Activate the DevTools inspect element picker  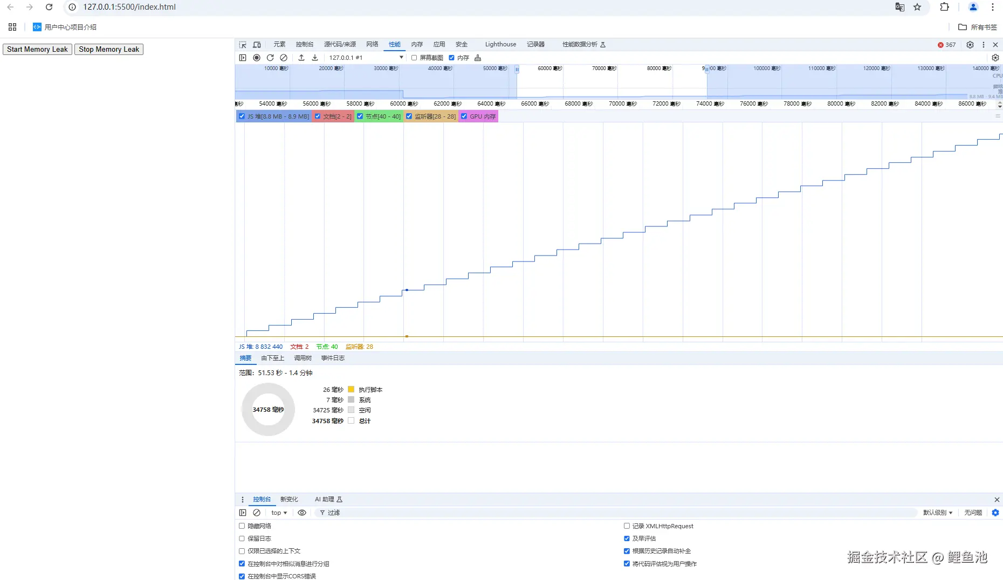(x=243, y=45)
